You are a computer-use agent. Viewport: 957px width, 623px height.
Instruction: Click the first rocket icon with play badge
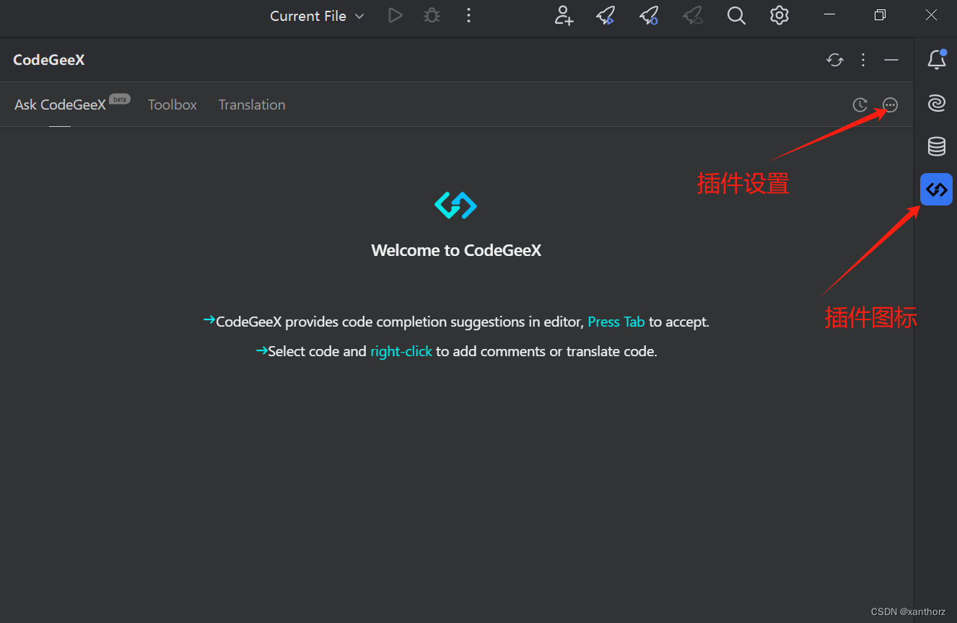tap(606, 15)
